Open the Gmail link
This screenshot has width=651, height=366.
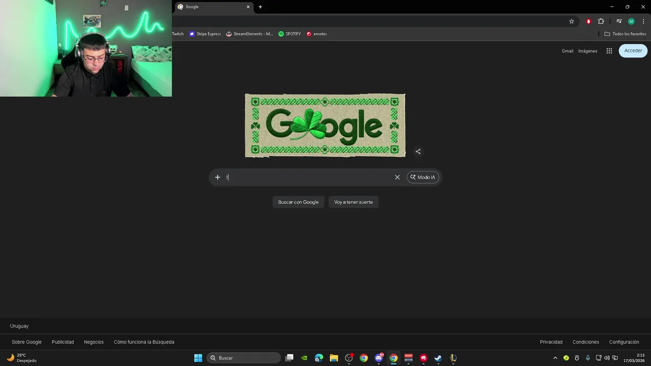click(x=567, y=51)
